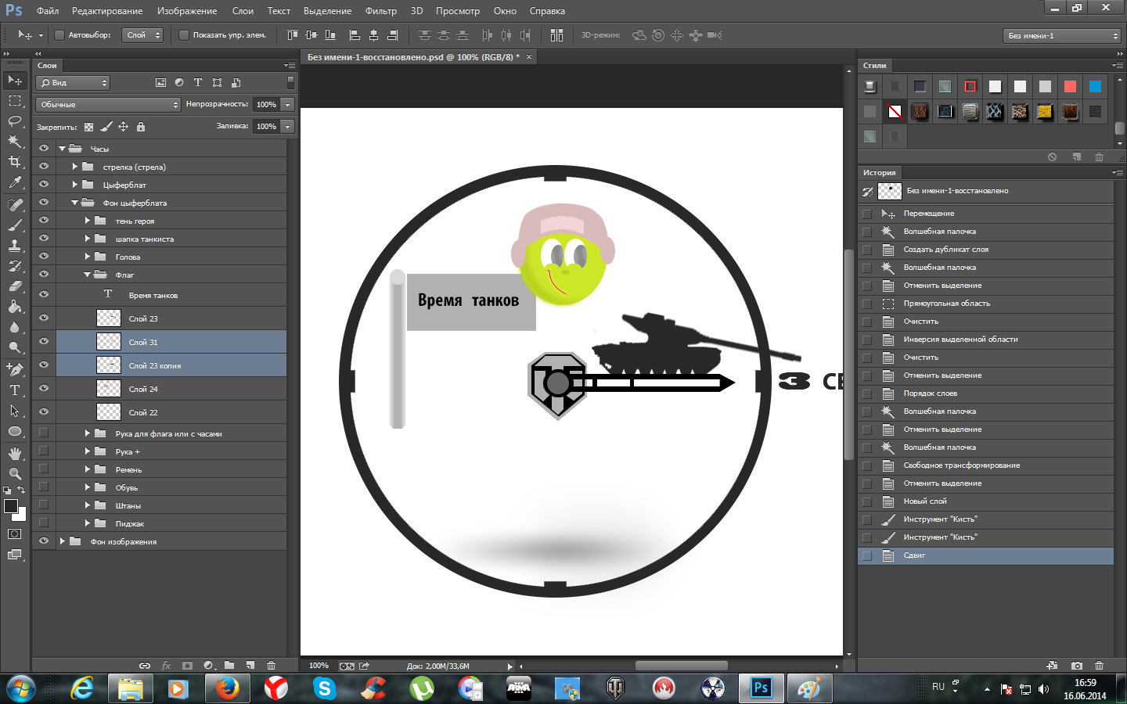This screenshot has width=1127, height=704.
Task: Click the Заливка fill value field
Action: [267, 126]
